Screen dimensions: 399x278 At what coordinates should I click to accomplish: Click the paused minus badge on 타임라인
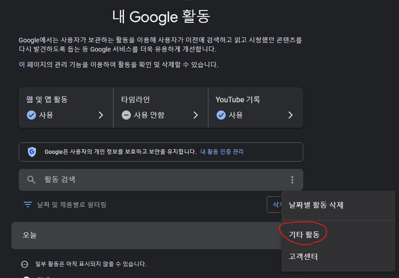pyautogui.click(x=126, y=115)
